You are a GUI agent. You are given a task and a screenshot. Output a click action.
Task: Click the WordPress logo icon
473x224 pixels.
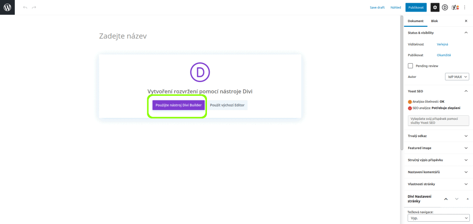tap(7, 7)
